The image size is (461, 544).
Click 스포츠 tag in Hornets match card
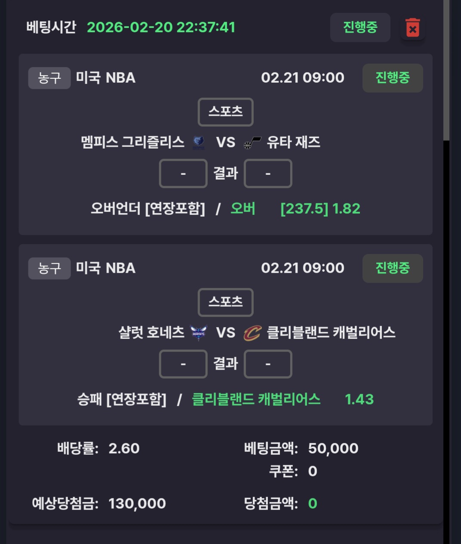(x=225, y=302)
